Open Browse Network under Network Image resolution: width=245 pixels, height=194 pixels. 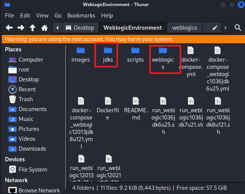34,191
